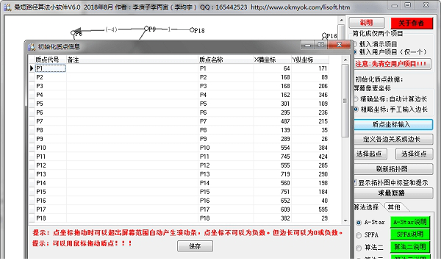Screen dimensions: 441x269
Task: Choose 精确坐标:自动计算边长 radio button
Action: [356, 99]
